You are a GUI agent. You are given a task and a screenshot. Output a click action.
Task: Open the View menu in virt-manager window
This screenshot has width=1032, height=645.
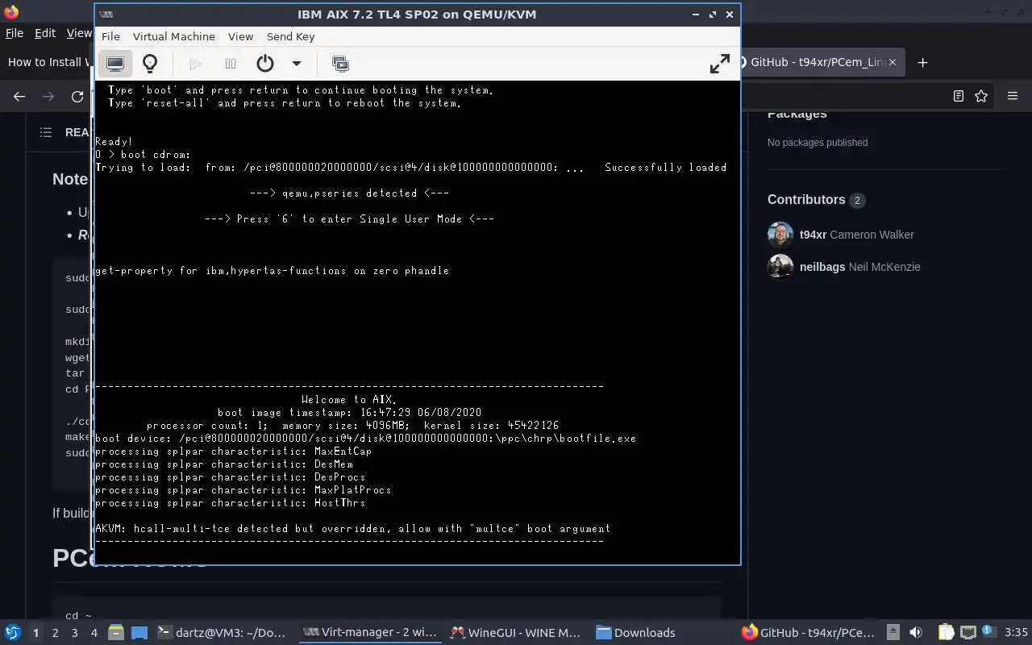click(240, 36)
